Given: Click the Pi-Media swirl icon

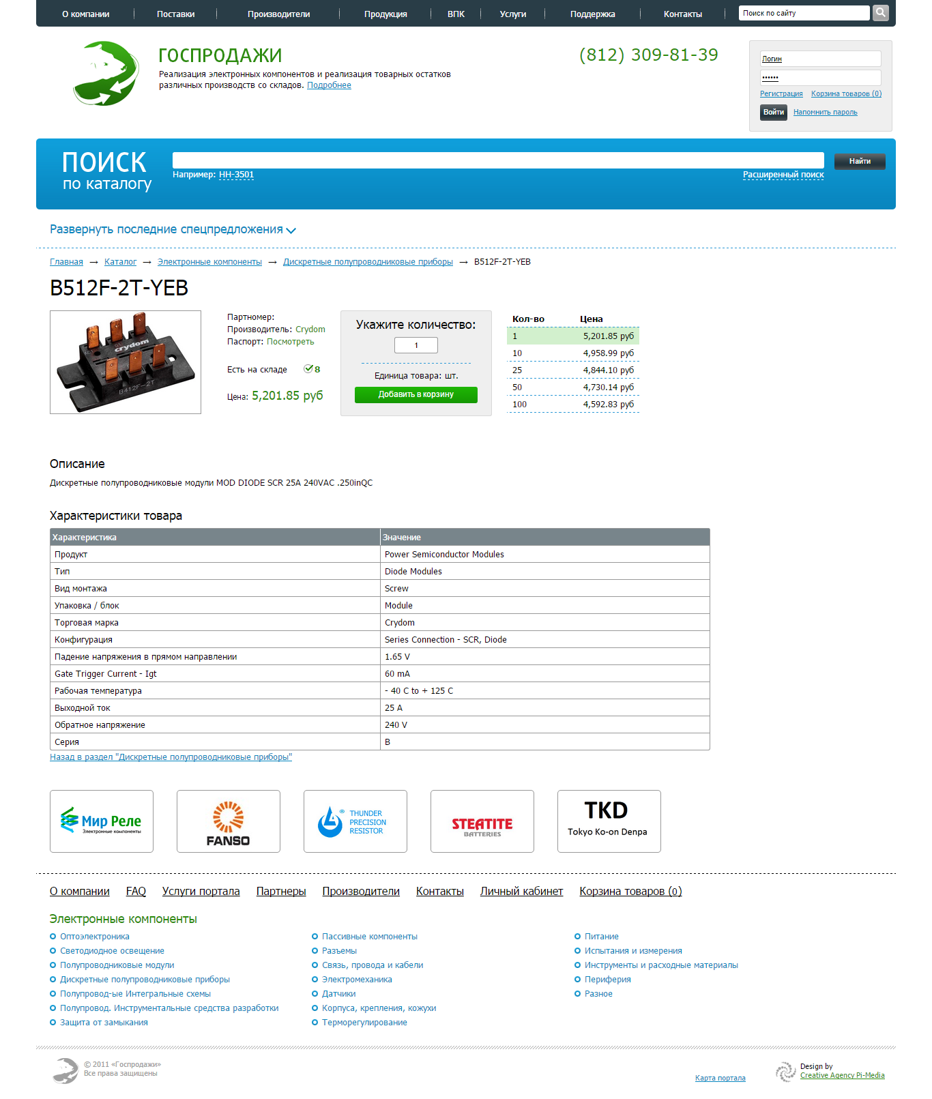Looking at the screenshot, I should click(786, 1072).
